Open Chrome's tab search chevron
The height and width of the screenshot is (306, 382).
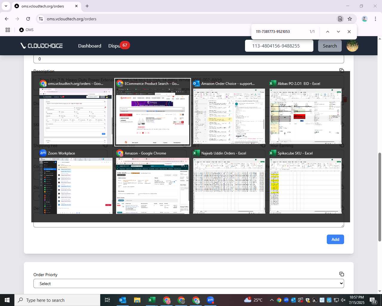[x=6, y=6]
